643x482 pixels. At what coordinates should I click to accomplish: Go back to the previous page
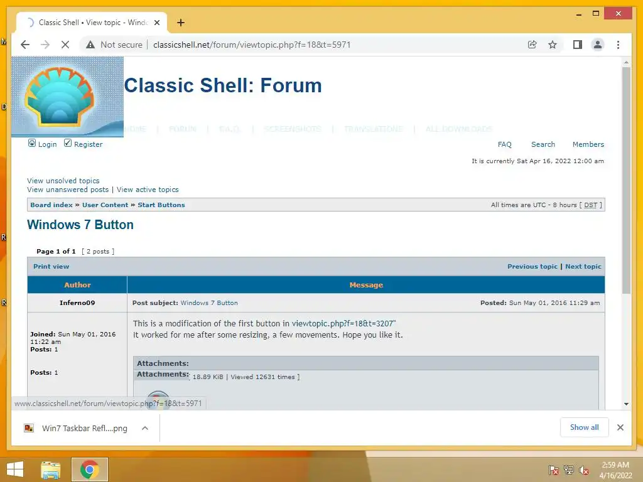25,45
